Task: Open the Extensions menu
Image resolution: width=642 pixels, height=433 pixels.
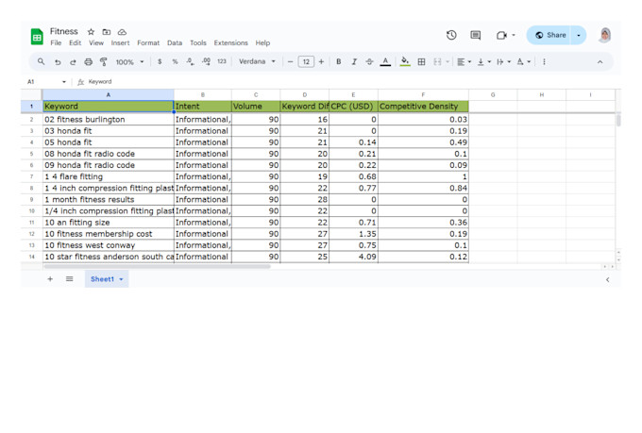Action: pyautogui.click(x=231, y=43)
